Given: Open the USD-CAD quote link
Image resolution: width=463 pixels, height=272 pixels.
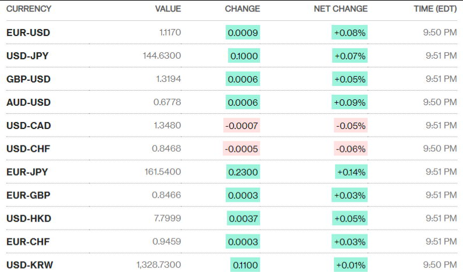Looking at the screenshot, I should click(x=29, y=126).
